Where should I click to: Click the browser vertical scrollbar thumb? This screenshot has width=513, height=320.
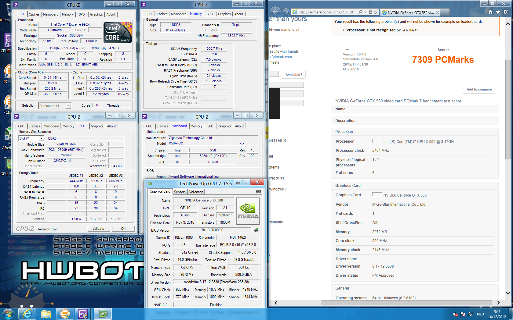[508, 109]
